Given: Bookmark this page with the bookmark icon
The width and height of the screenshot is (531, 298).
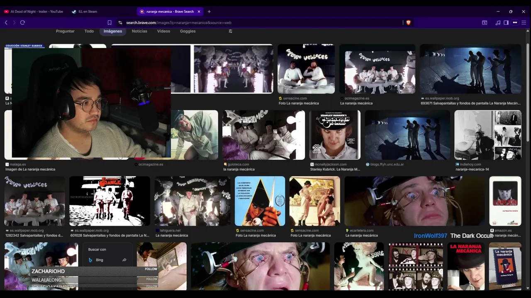Looking at the screenshot, I should click(110, 23).
